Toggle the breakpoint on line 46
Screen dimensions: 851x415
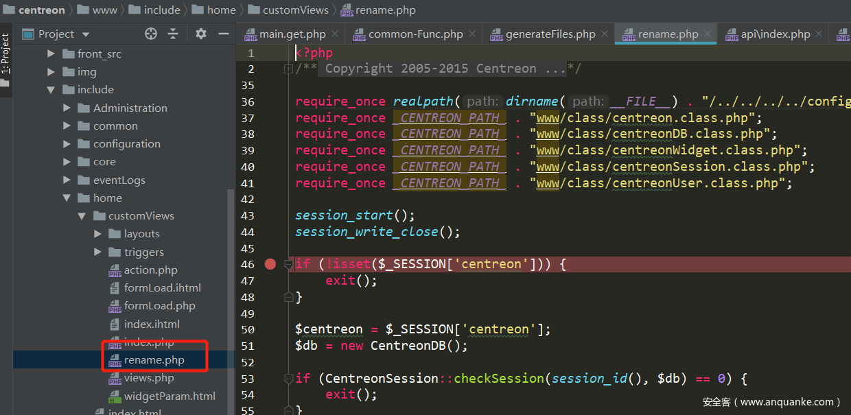[270, 264]
